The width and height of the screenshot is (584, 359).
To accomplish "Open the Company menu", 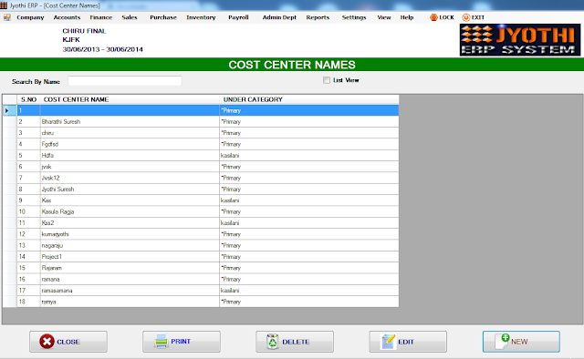I will 30,17.
